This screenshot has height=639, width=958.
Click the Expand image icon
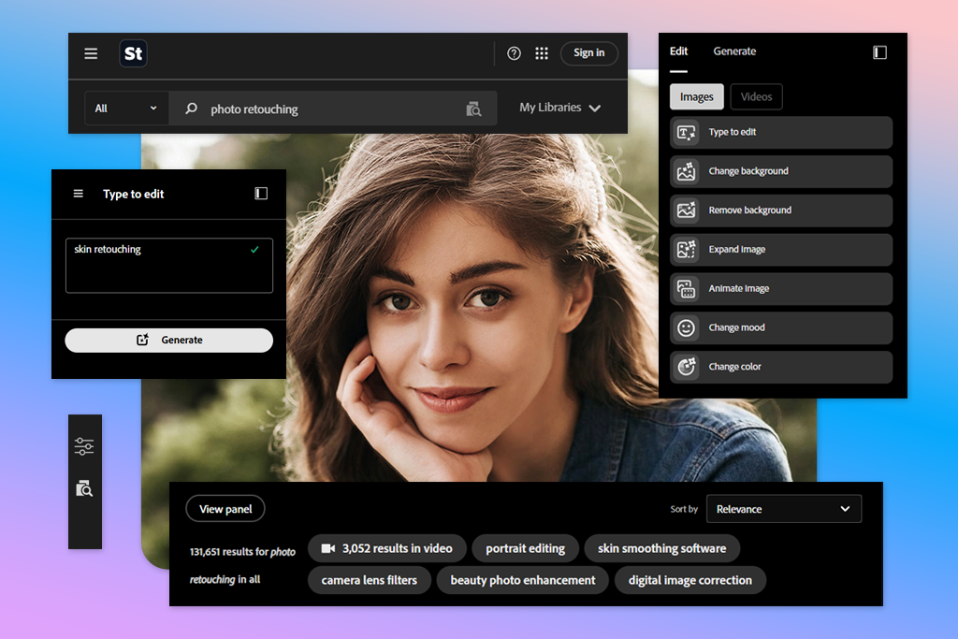[x=686, y=249]
